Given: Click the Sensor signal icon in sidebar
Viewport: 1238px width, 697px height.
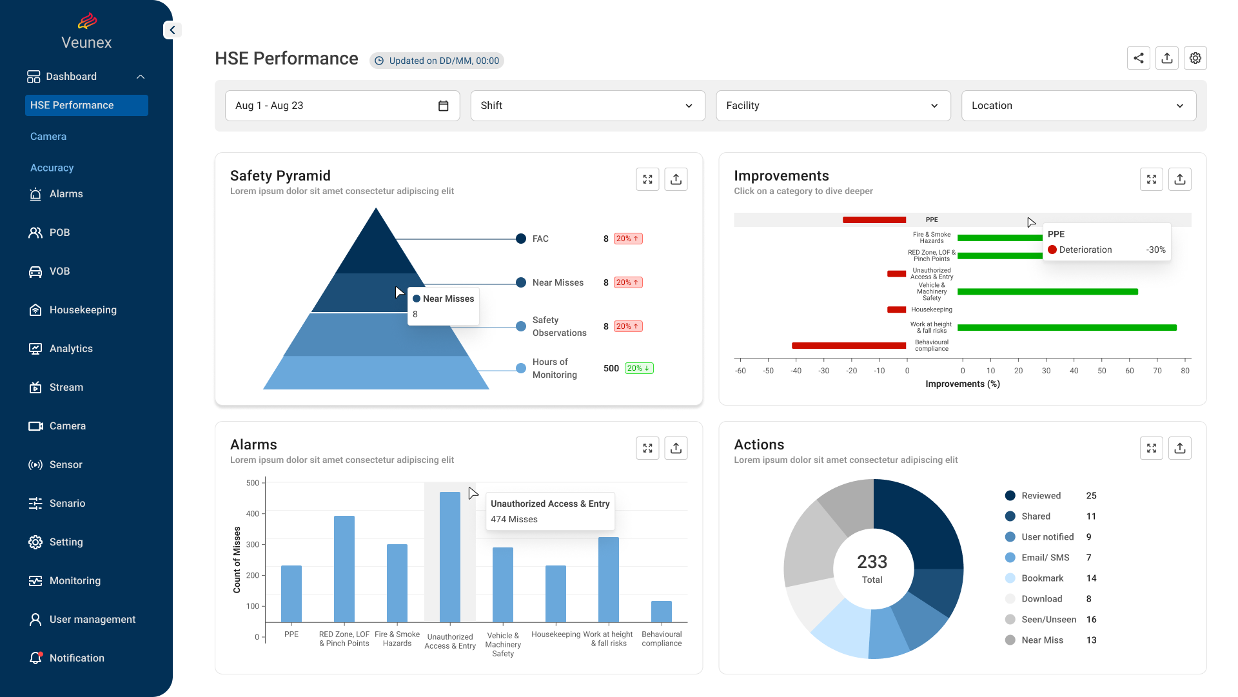Looking at the screenshot, I should coord(35,465).
